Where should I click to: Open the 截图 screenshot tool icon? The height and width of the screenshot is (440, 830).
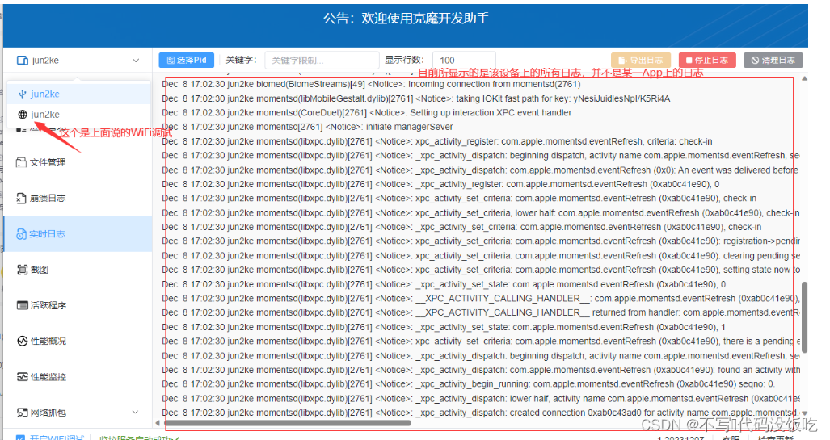tap(23, 270)
